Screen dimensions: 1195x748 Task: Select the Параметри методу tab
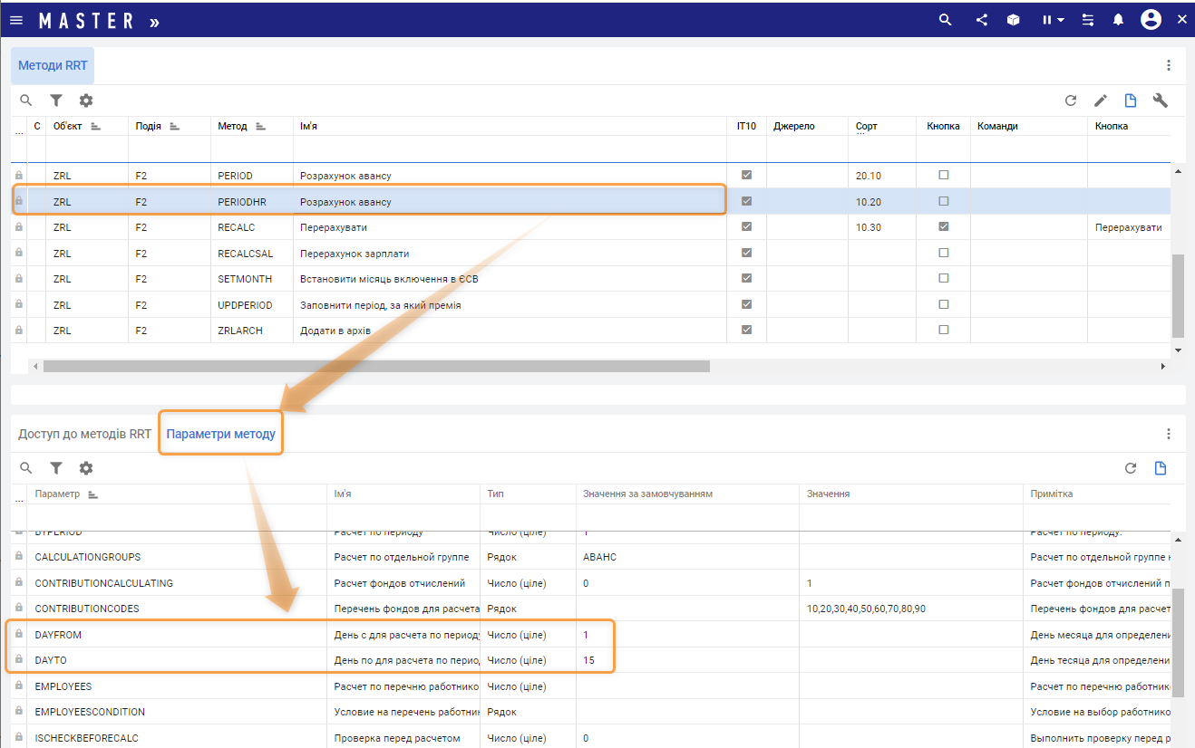[220, 434]
